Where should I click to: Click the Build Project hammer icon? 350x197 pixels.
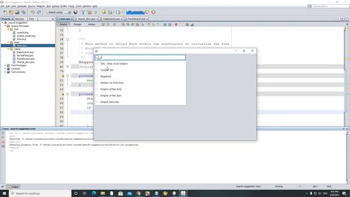(83, 12)
